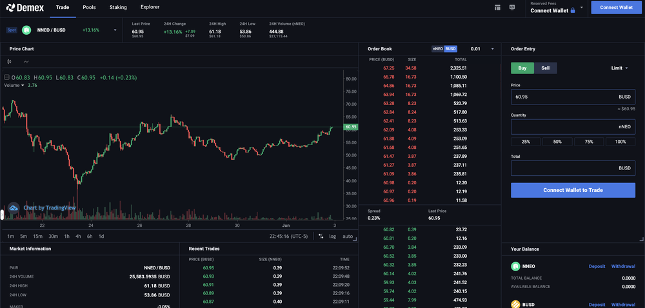Screen dimensions: 645x308
Task: Click the 60.93 price in Recent Trades
Action: click(208, 276)
